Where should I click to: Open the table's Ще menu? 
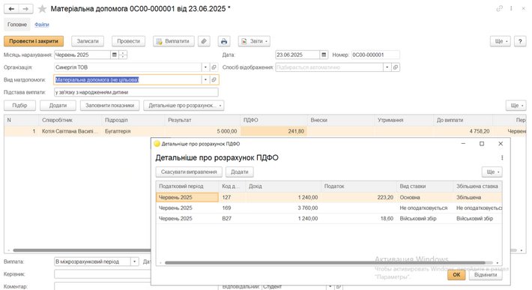coord(516,106)
